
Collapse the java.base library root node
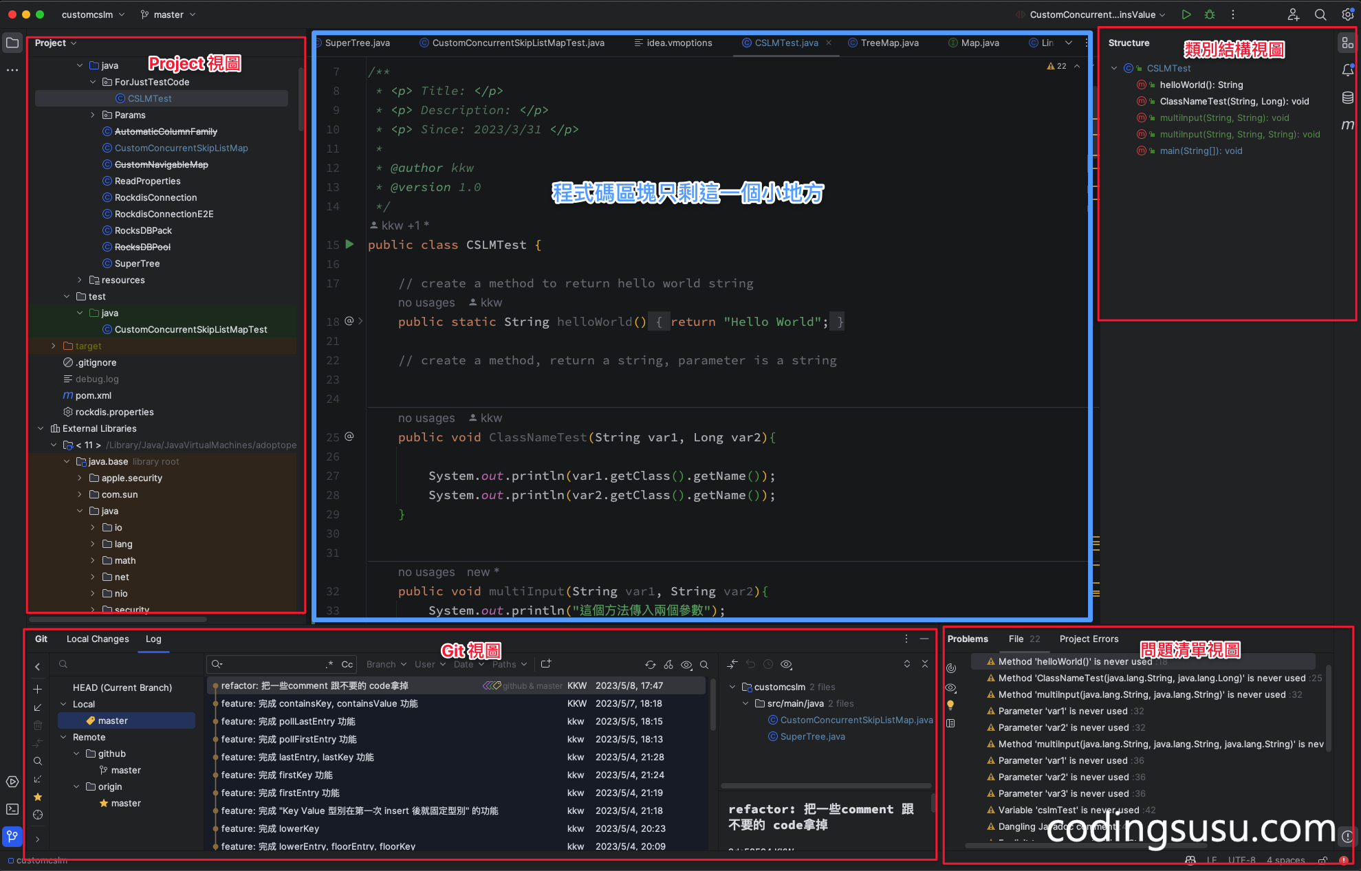67,461
